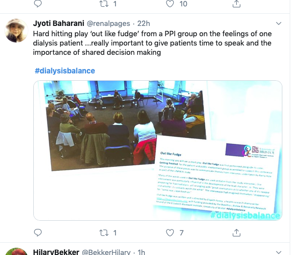Like the tweet with 7 likes
Screen dimensions: 299x255
coord(170,232)
